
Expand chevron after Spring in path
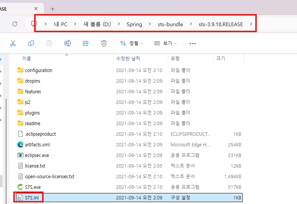(x=149, y=24)
